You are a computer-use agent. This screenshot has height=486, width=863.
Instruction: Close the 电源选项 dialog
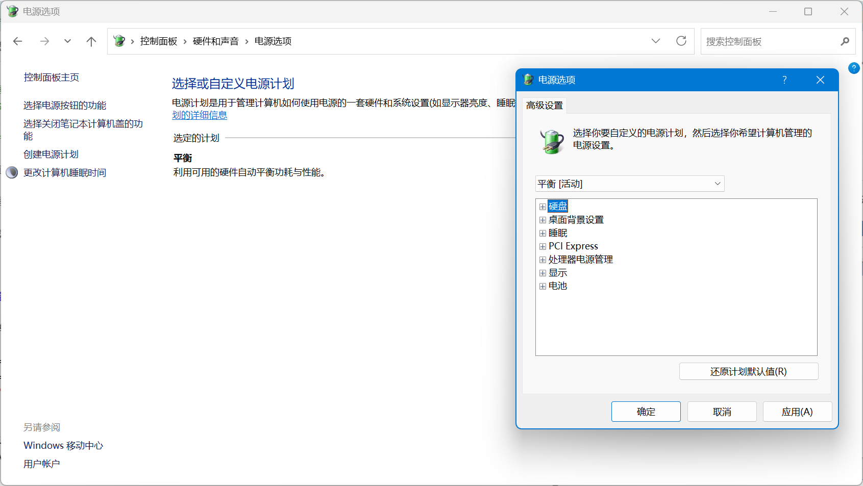820,80
